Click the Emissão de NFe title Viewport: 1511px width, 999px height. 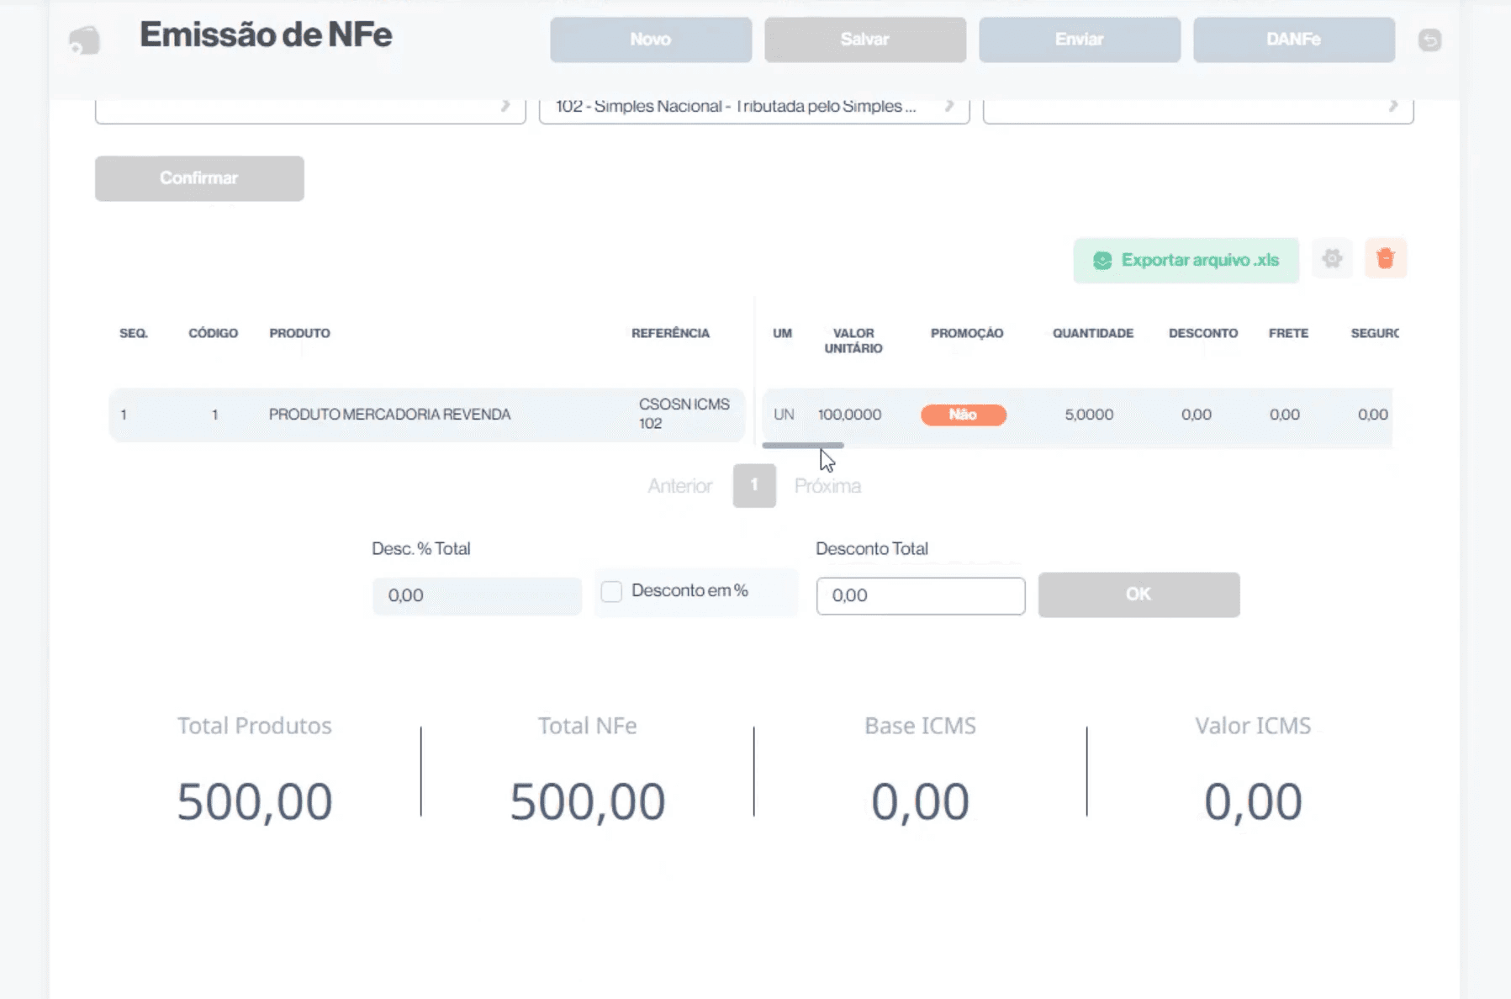(266, 35)
